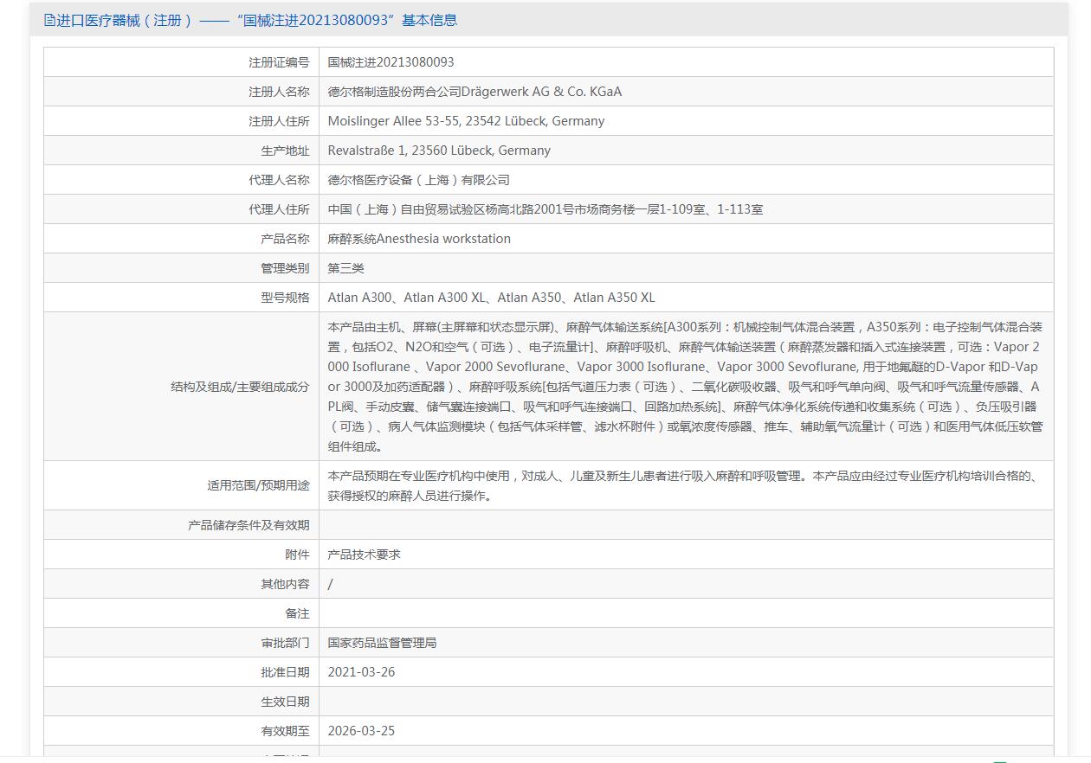Click the 产品储存条件及有效期 label
The image size is (1091, 763).
pyautogui.click(x=249, y=525)
